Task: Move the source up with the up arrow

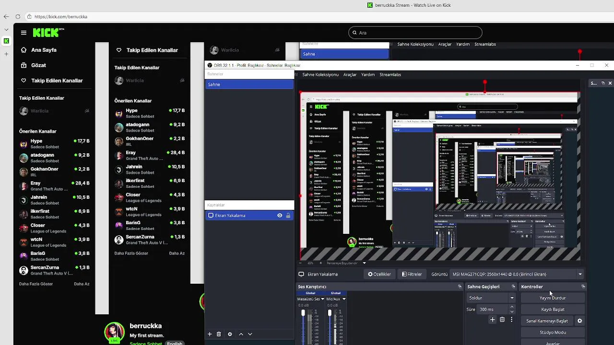Action: 241,334
